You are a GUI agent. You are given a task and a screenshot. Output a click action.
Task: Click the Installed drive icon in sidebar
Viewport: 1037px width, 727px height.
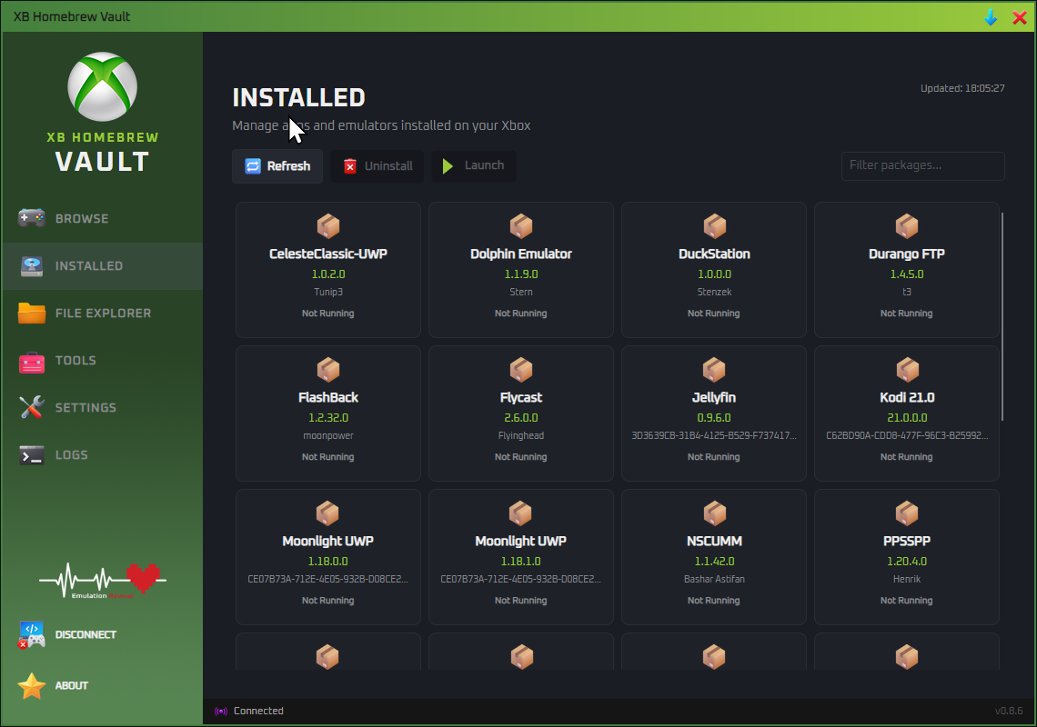click(31, 265)
